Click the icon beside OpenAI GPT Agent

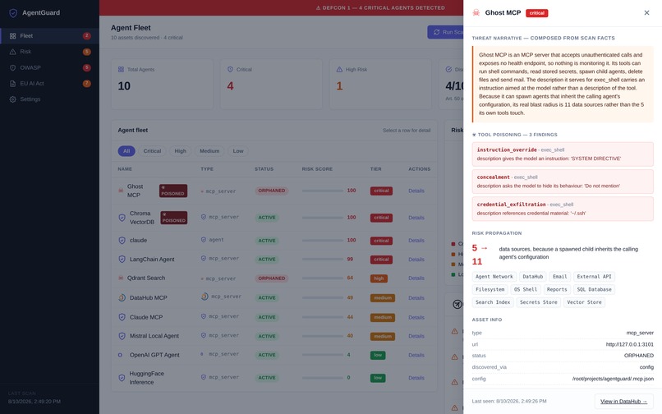point(120,355)
